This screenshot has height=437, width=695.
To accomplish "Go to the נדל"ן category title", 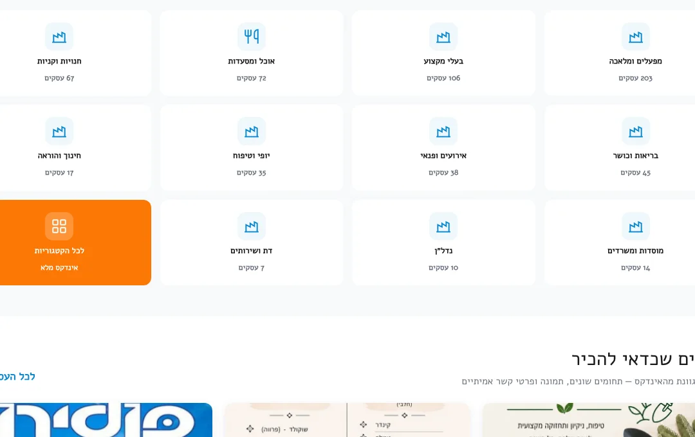I will (443, 251).
